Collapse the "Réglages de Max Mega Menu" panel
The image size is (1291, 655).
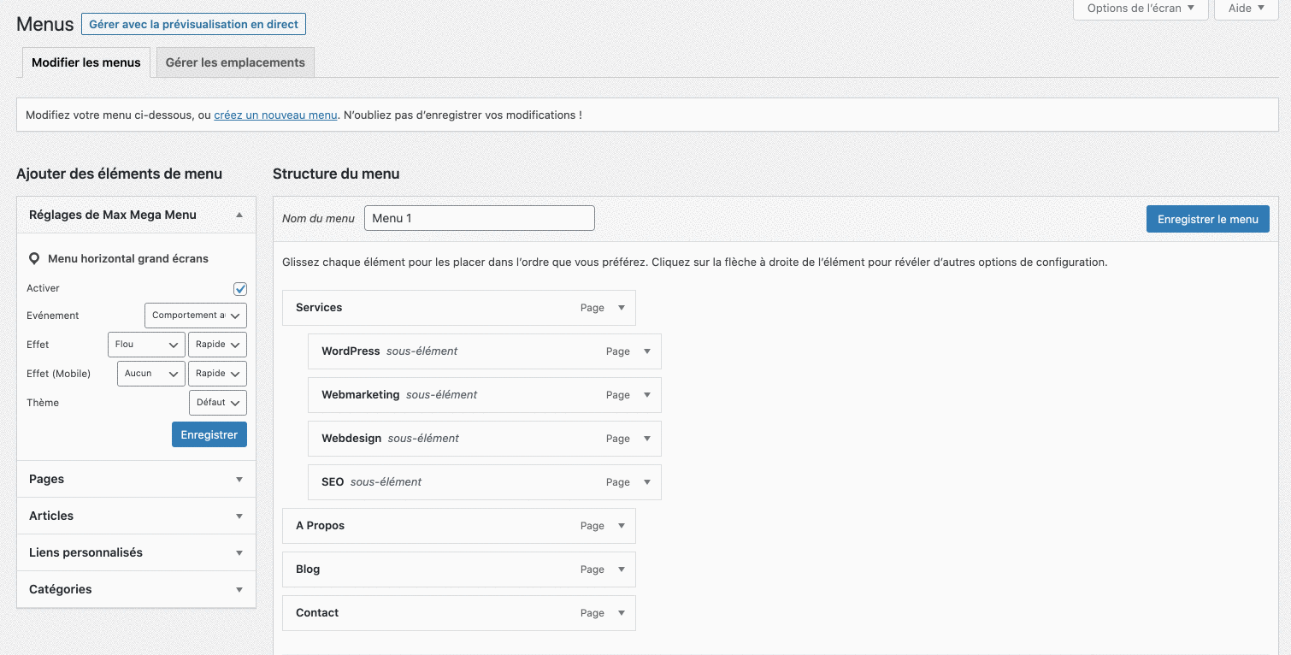tap(240, 215)
